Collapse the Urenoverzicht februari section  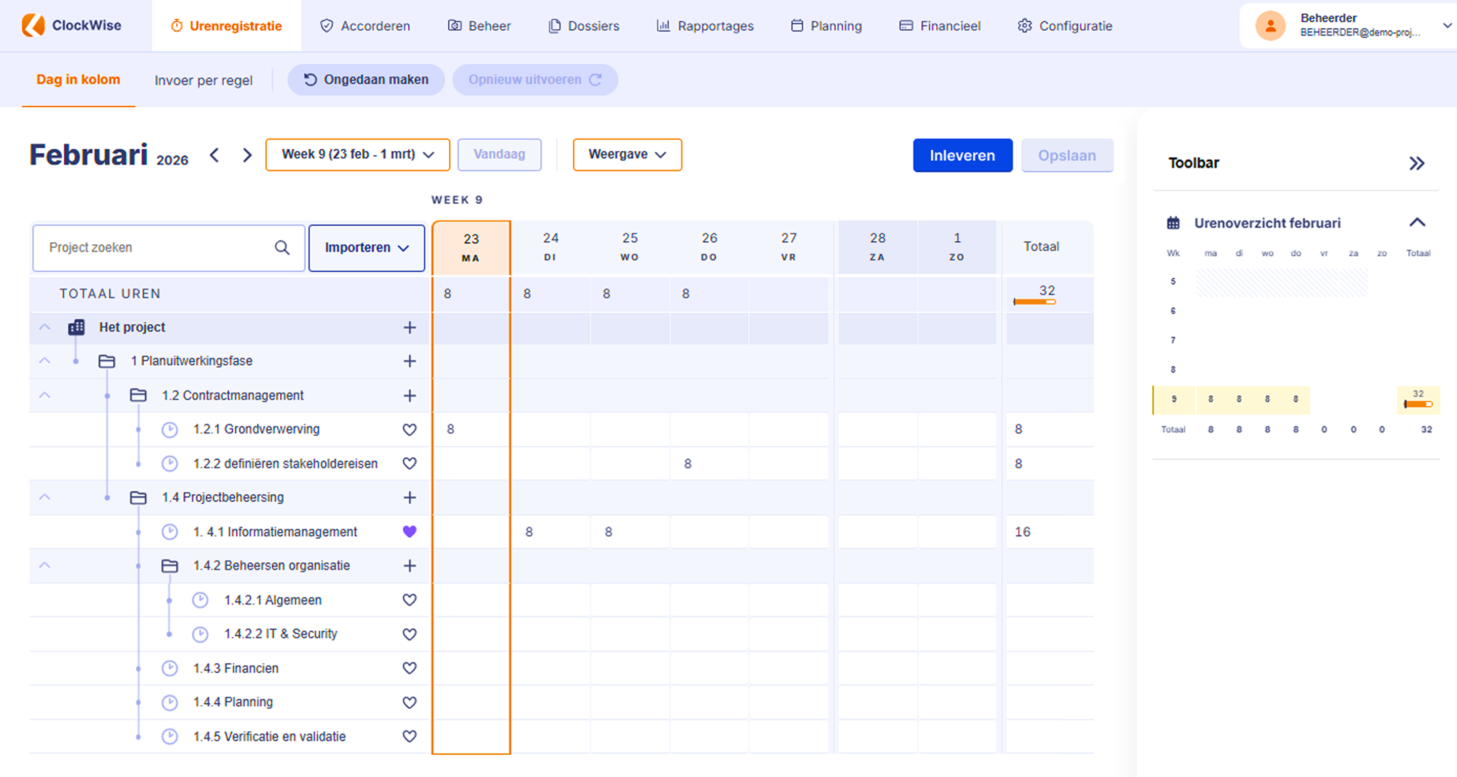1417,222
